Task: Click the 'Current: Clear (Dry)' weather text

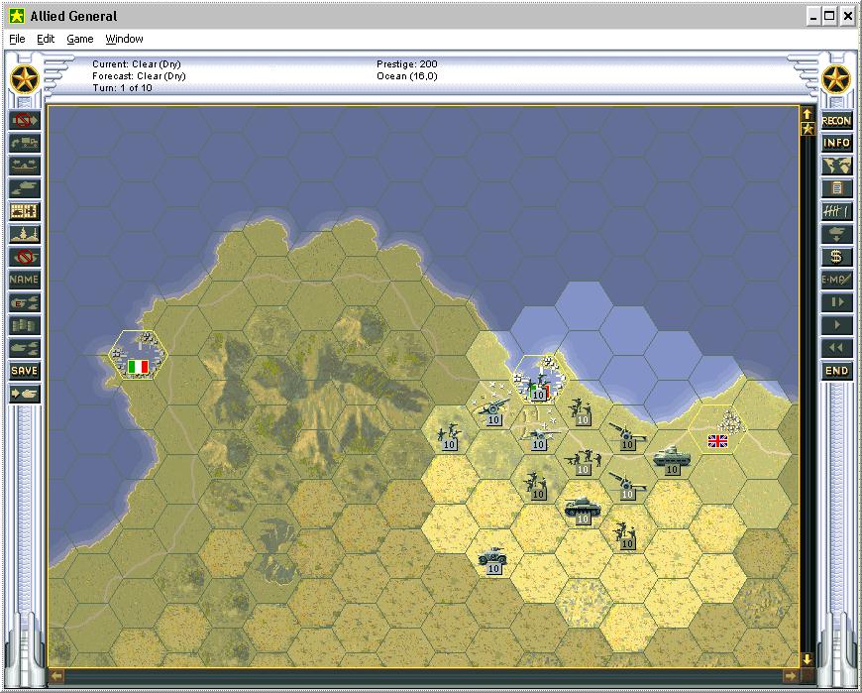Action: tap(137, 63)
